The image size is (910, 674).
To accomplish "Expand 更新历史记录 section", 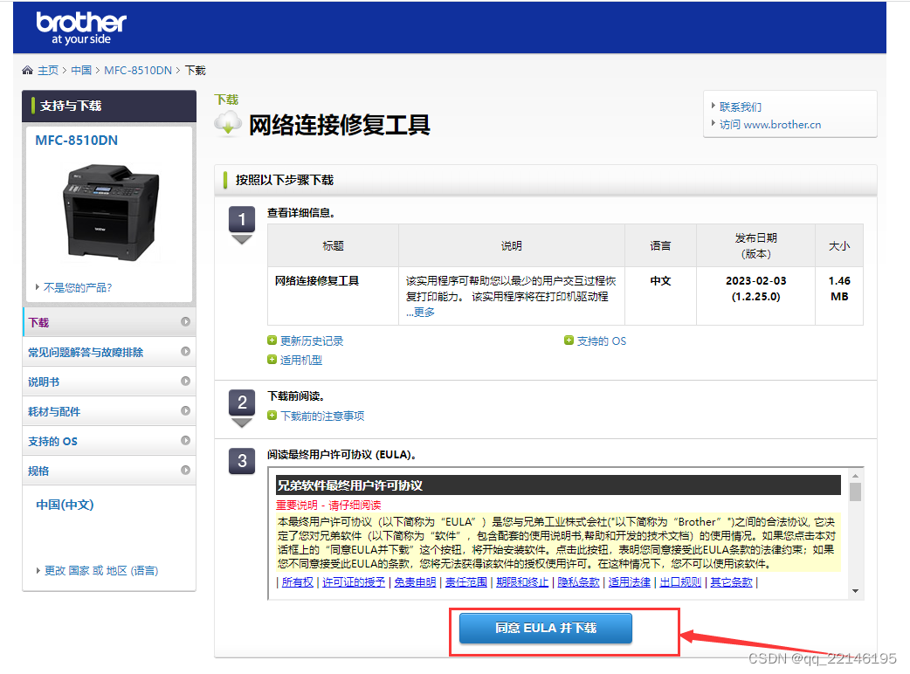I will coord(312,341).
